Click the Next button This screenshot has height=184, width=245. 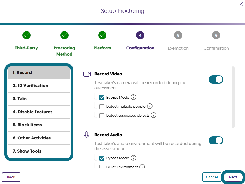233,177
